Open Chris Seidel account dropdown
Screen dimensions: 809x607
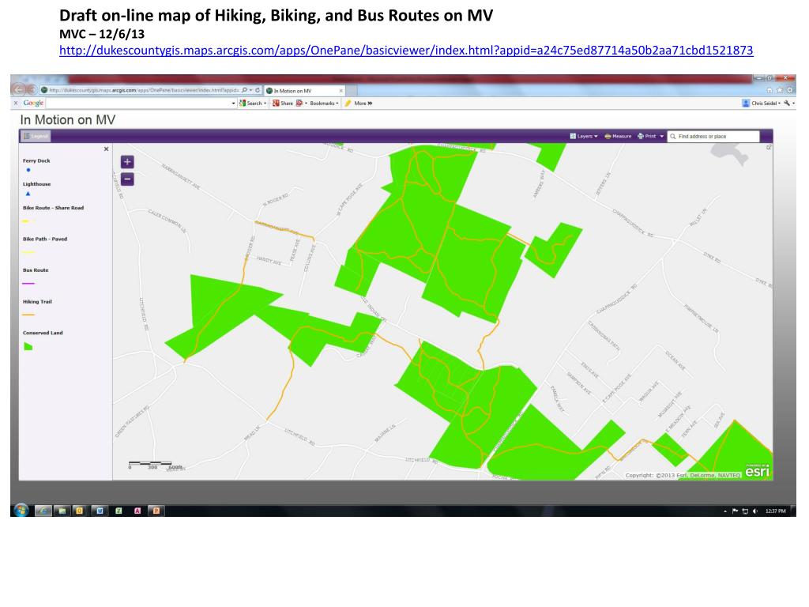coord(762,104)
